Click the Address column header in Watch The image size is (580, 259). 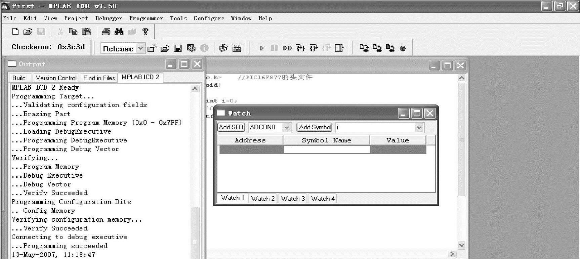point(250,140)
